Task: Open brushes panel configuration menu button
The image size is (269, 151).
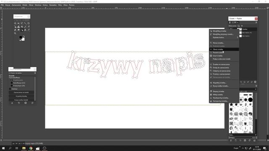Action: coord(256,86)
